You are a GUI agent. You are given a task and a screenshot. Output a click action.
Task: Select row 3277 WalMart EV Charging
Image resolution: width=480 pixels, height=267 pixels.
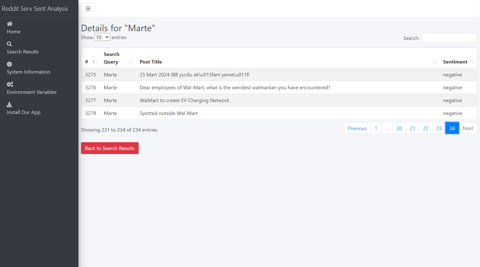[x=185, y=100]
